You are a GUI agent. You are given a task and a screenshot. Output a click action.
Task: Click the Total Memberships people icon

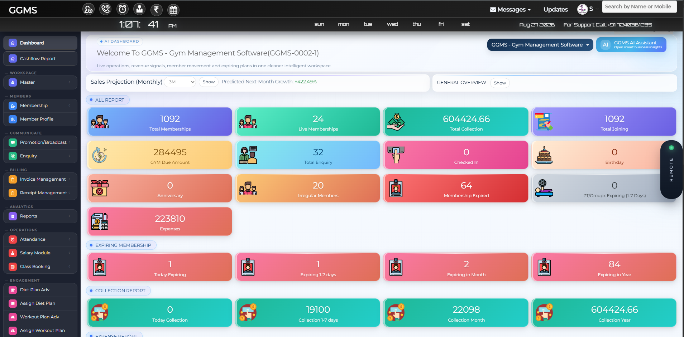pyautogui.click(x=100, y=122)
